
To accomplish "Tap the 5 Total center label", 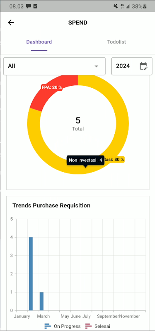I will click(x=78, y=124).
